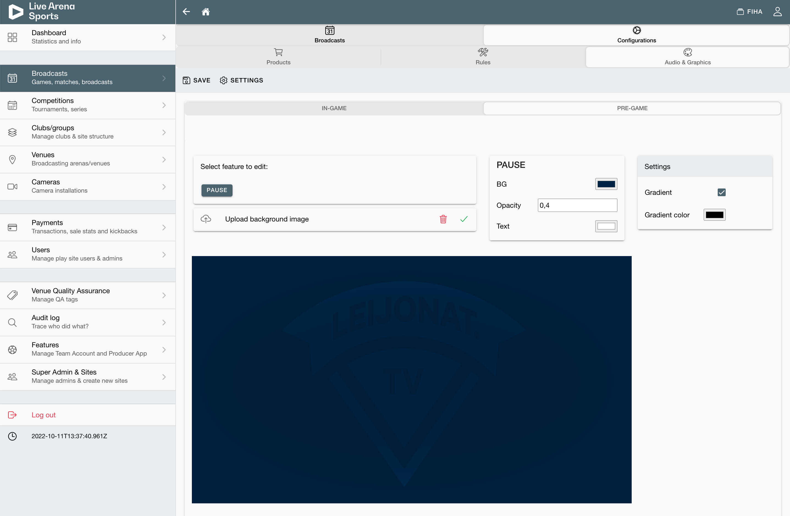Click the Broadcasts tab calendar icon
790x516 pixels.
[330, 30]
